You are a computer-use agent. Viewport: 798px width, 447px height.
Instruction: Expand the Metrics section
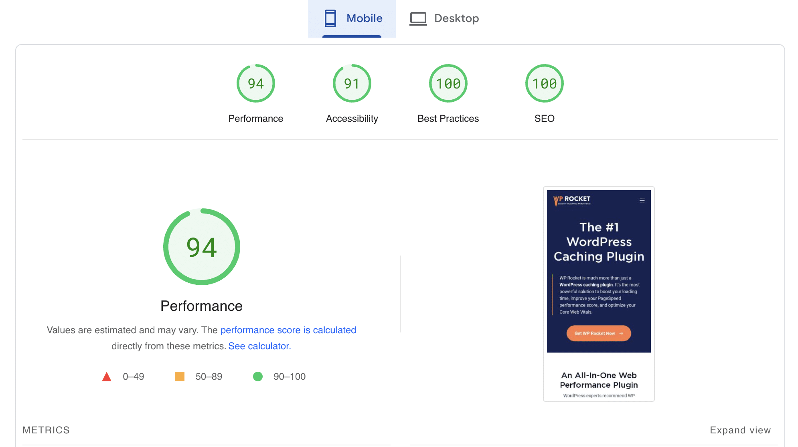click(740, 430)
